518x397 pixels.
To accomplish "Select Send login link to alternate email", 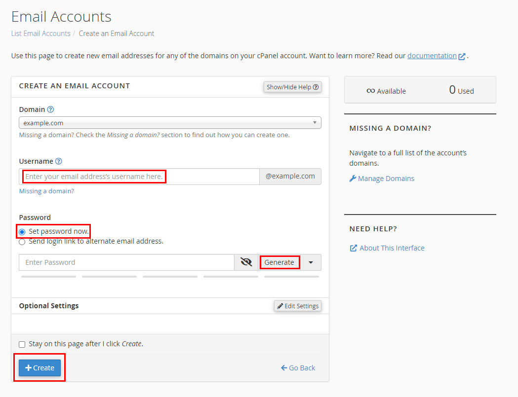I will pos(21,241).
